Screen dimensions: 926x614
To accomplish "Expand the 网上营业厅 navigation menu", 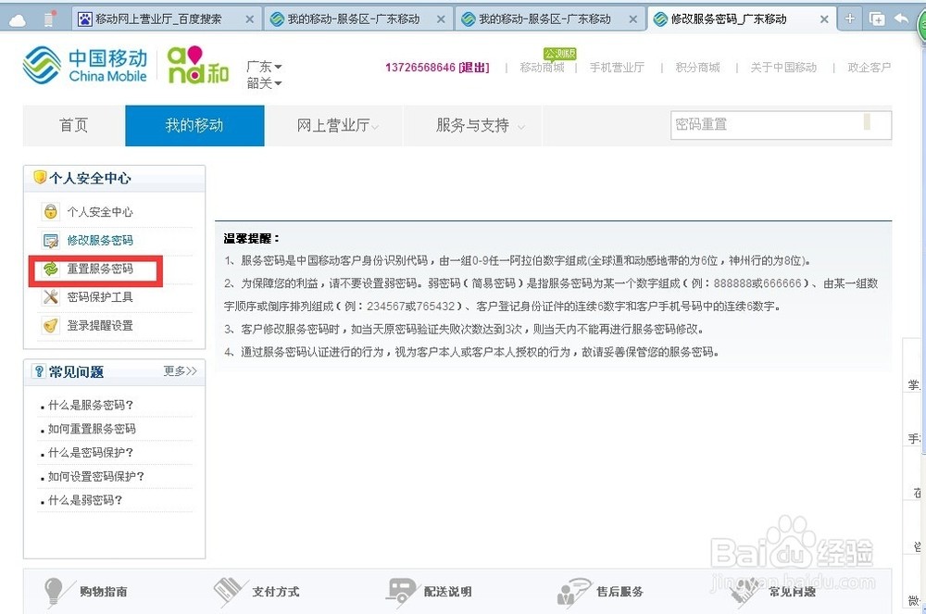I will click(x=337, y=126).
